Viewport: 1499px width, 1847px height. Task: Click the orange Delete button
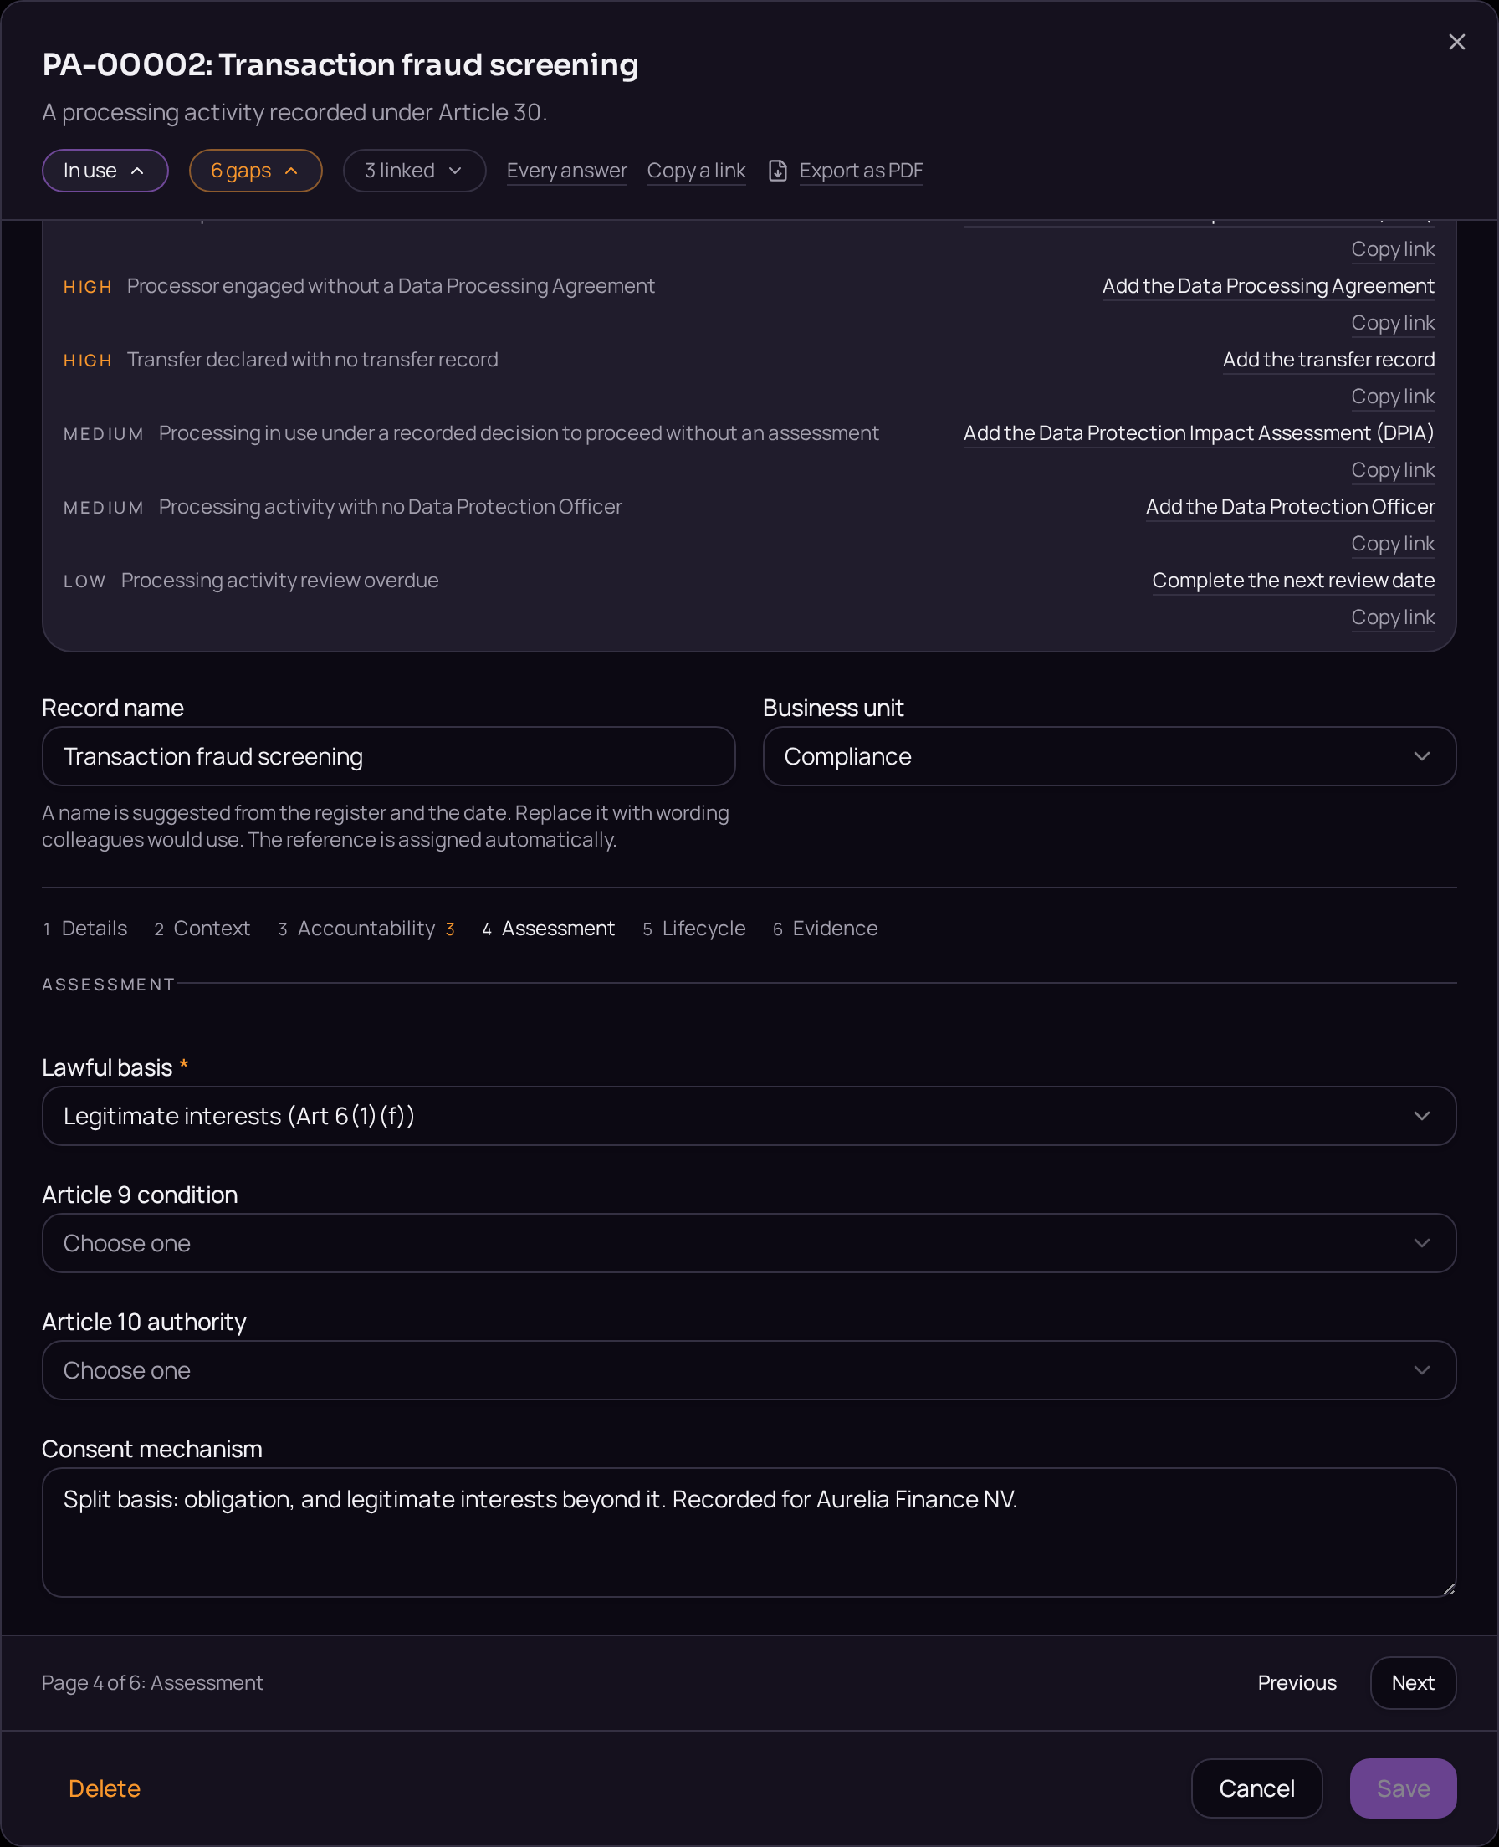pyautogui.click(x=105, y=1788)
